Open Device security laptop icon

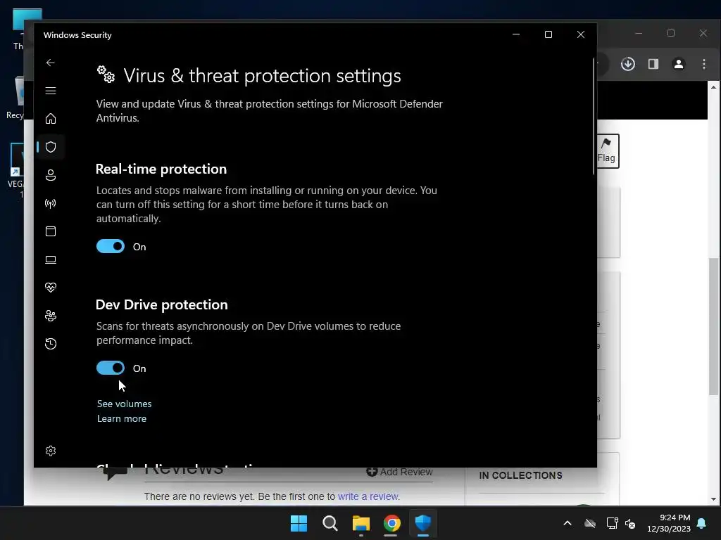tap(51, 260)
